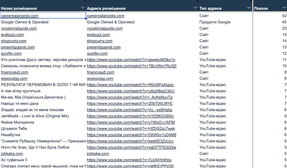The height and width of the screenshot is (168, 287).
Task: Open YouTube link ending Z0bTjXtU9YE
Action: point(130,103)
